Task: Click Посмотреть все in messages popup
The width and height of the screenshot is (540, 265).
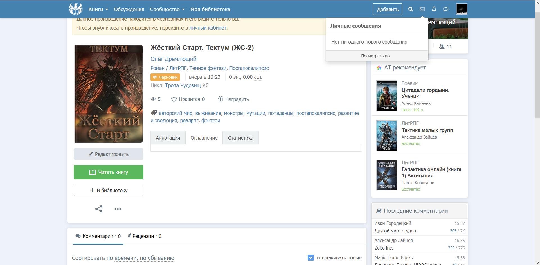Action: point(376,56)
